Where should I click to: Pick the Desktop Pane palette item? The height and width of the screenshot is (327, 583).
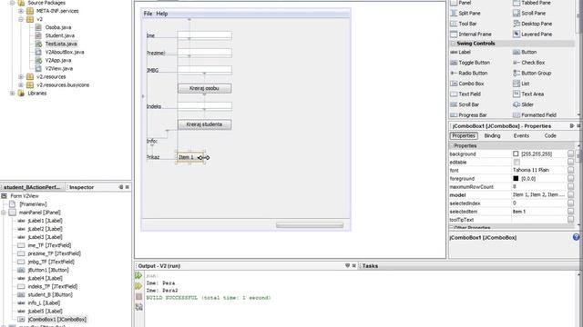[x=532, y=24]
